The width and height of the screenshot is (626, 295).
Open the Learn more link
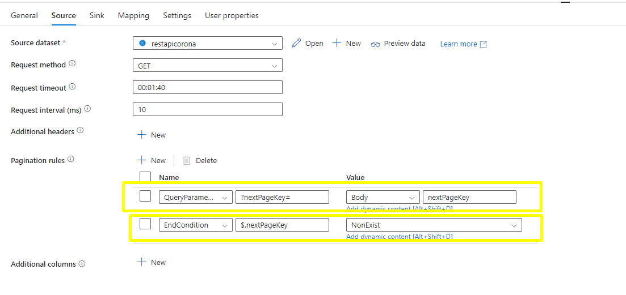(459, 44)
